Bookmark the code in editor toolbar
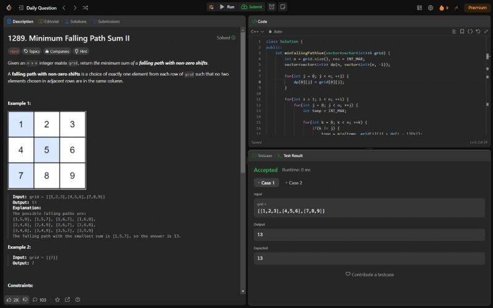 (x=461, y=31)
